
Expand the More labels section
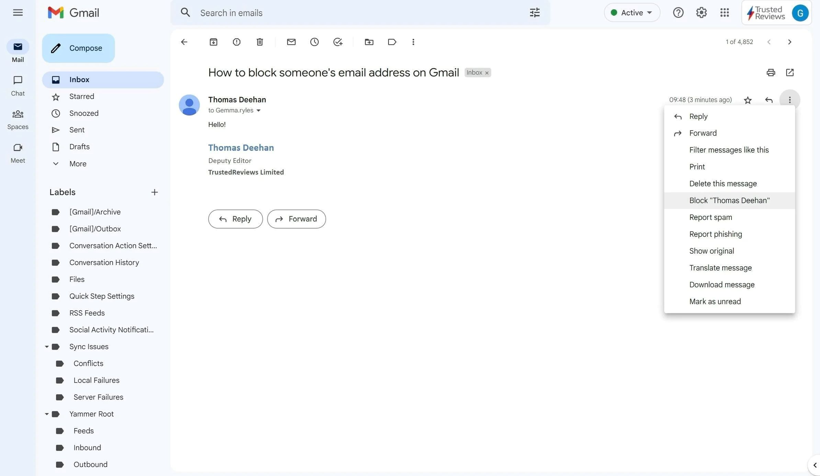point(77,164)
